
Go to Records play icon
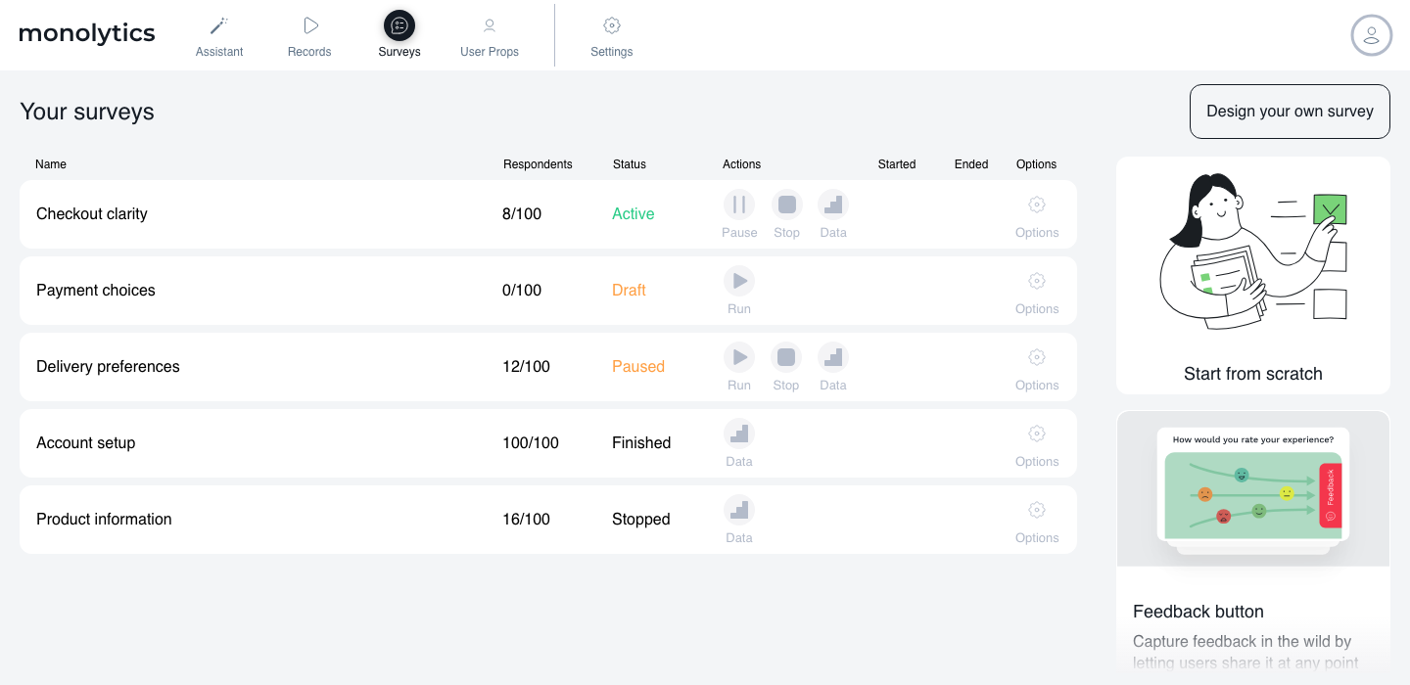[310, 25]
